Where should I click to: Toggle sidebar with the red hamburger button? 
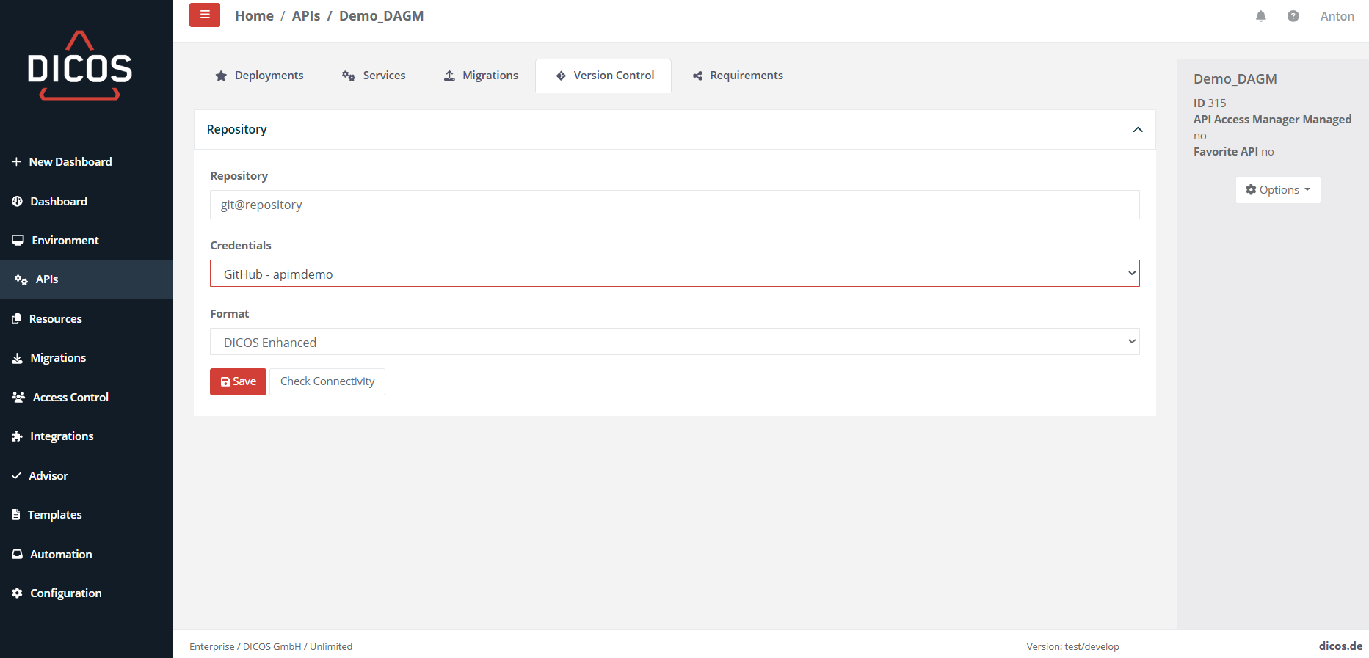point(205,15)
